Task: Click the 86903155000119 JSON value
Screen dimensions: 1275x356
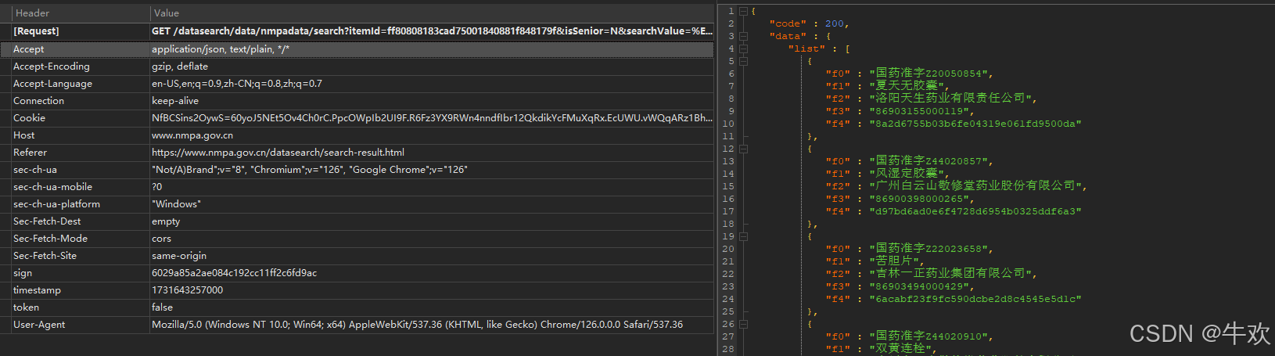Action: click(x=921, y=111)
